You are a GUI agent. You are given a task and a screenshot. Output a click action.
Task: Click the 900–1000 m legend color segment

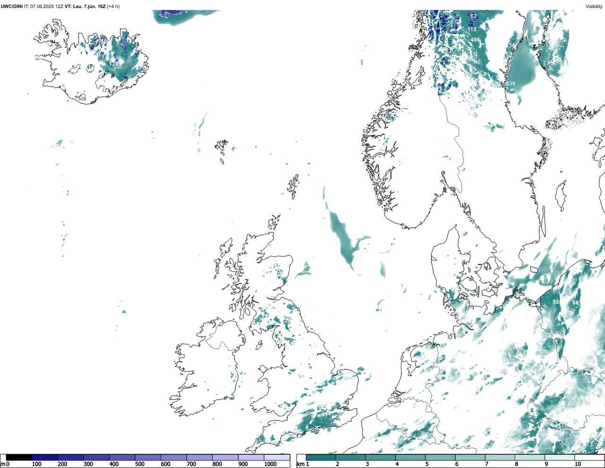(251, 457)
